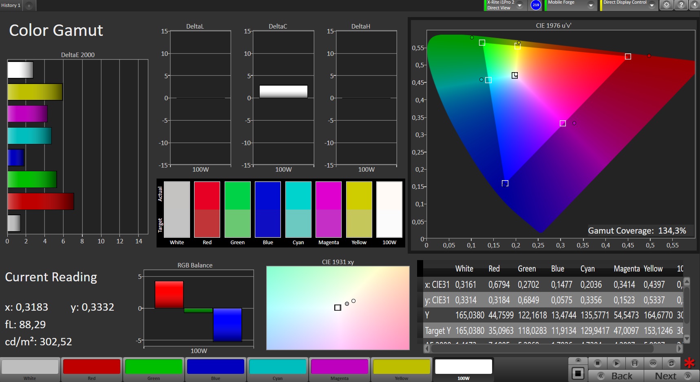
Task: Click Magenta actual/target comparison swatch
Action: 329,210
